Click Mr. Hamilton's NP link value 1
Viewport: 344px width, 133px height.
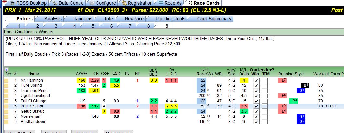[137, 80]
